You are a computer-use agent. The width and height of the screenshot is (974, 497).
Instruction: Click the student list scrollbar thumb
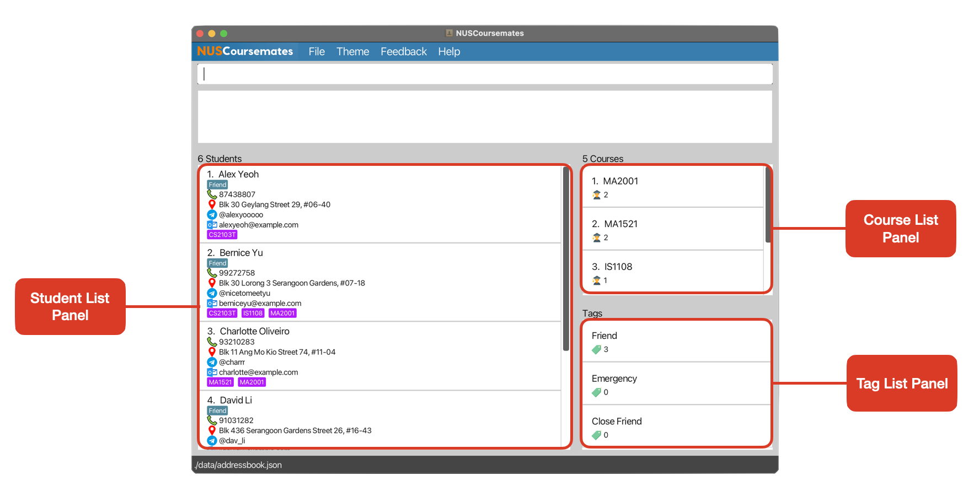coord(566,259)
